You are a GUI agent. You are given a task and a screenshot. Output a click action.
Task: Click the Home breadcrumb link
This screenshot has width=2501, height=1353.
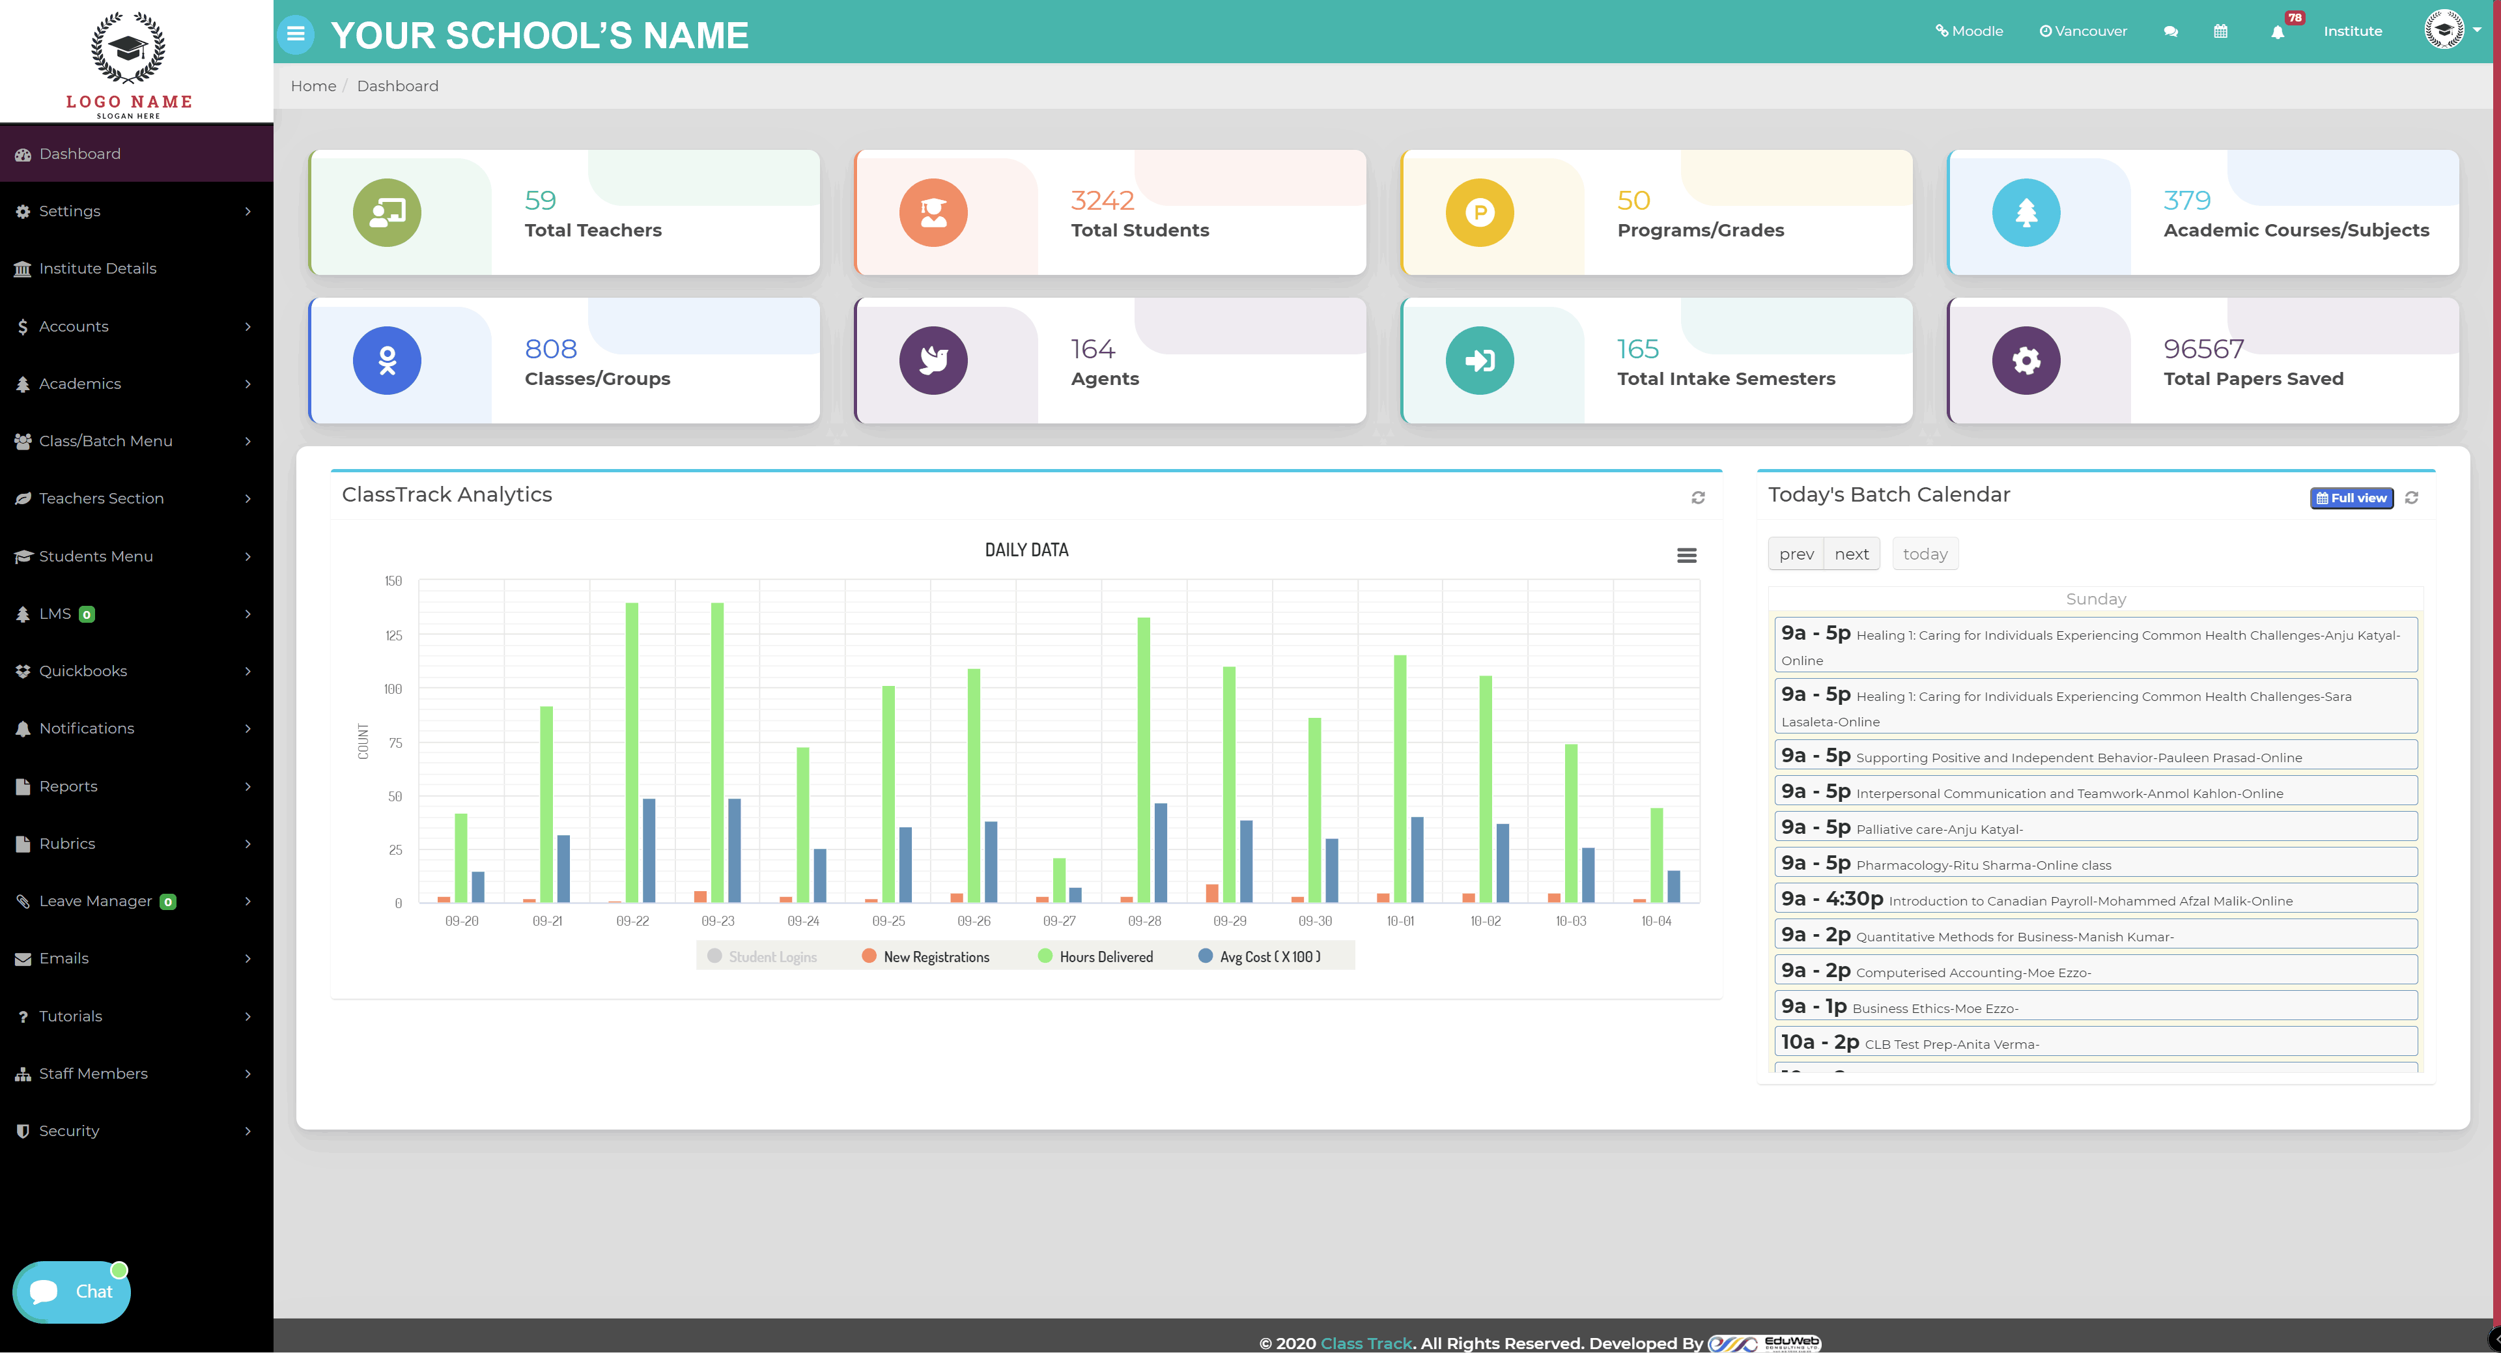pyautogui.click(x=313, y=85)
